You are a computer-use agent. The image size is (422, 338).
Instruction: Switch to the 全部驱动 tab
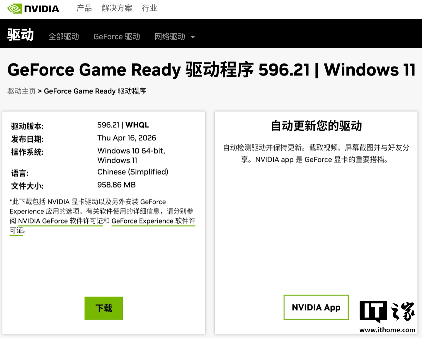pos(64,37)
